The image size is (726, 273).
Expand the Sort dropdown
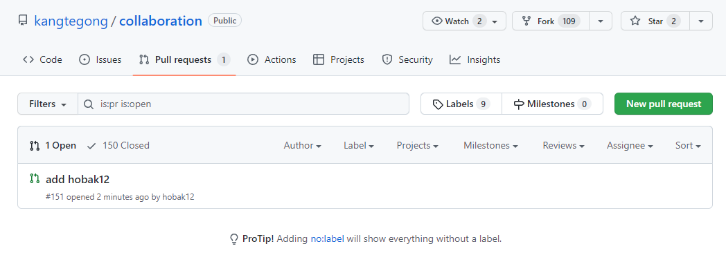[688, 146]
